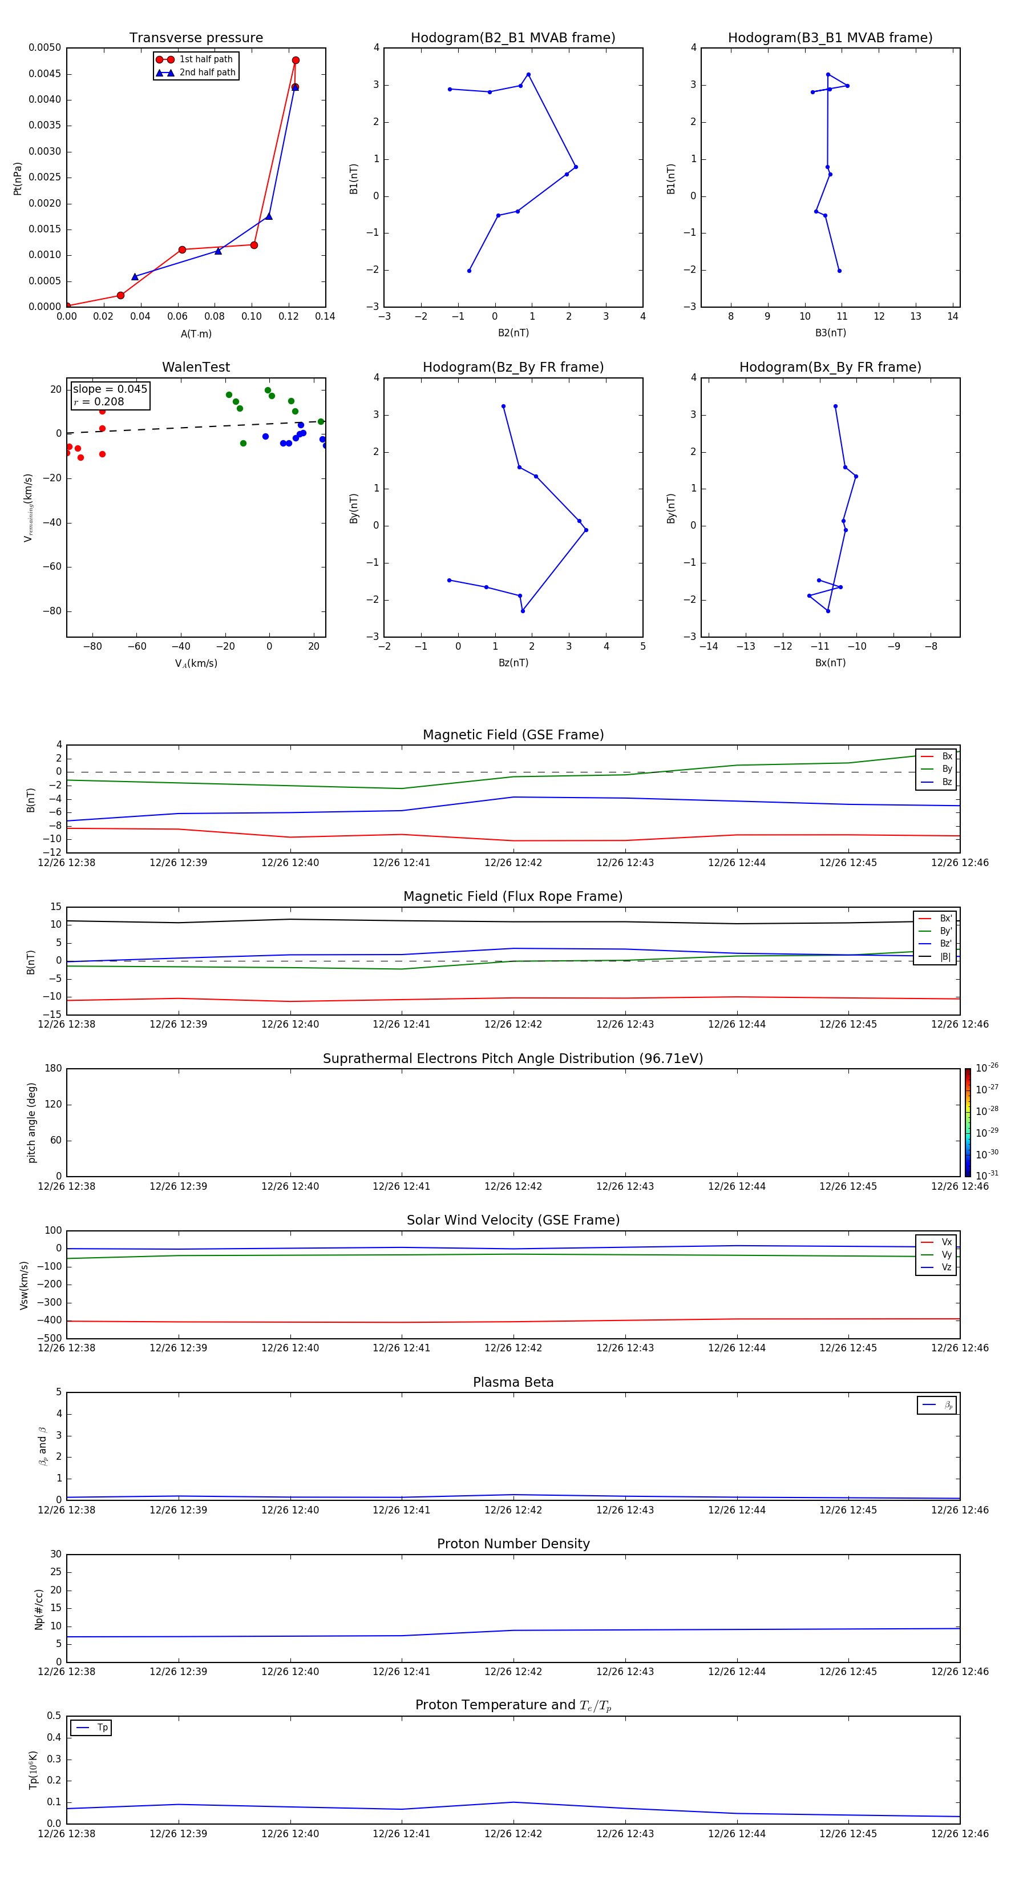The width and height of the screenshot is (1027, 1884).
Task: Select the '1st half path' legend entry
Action: point(195,59)
